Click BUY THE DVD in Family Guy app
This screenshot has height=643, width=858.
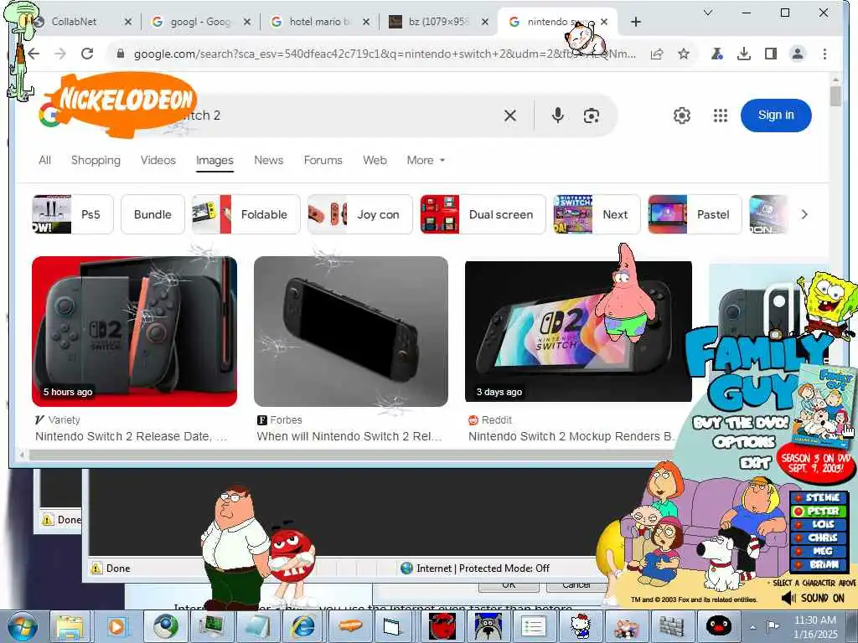(741, 422)
